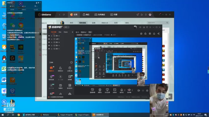
Task: Click the gift box icon in stream header
Action: [141, 34]
